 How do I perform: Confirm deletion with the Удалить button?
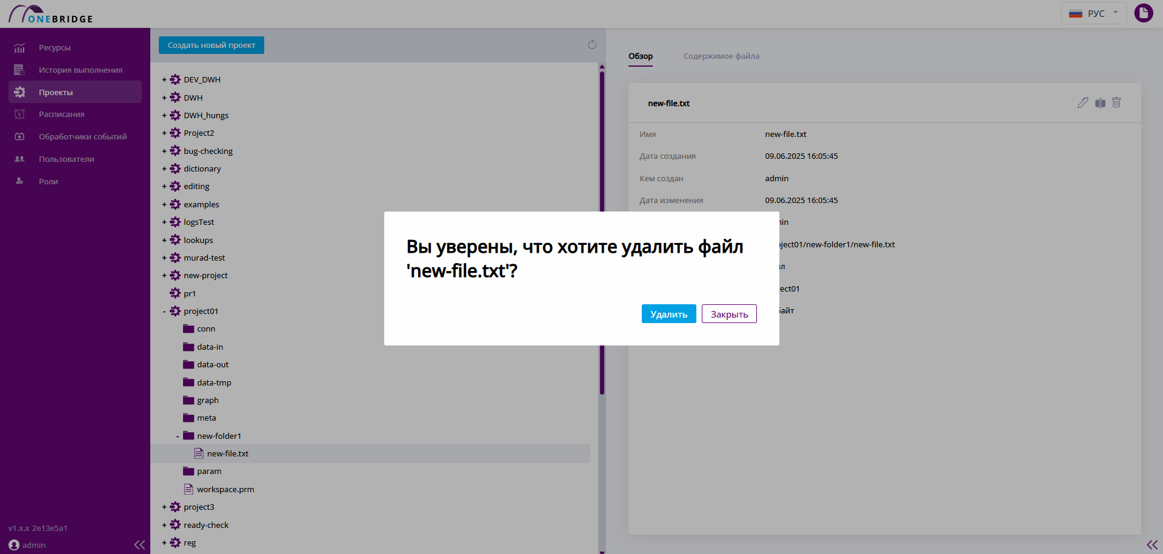pyautogui.click(x=668, y=314)
